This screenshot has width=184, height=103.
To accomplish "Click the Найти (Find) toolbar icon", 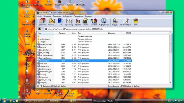I will 86,22.
